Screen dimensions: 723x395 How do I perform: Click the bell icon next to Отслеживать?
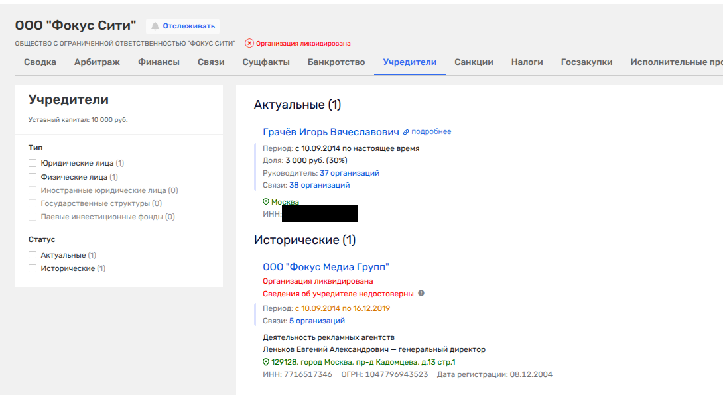click(x=155, y=27)
